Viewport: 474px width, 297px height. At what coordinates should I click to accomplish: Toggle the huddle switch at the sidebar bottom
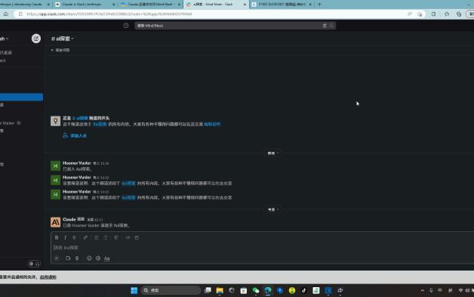[34, 264]
